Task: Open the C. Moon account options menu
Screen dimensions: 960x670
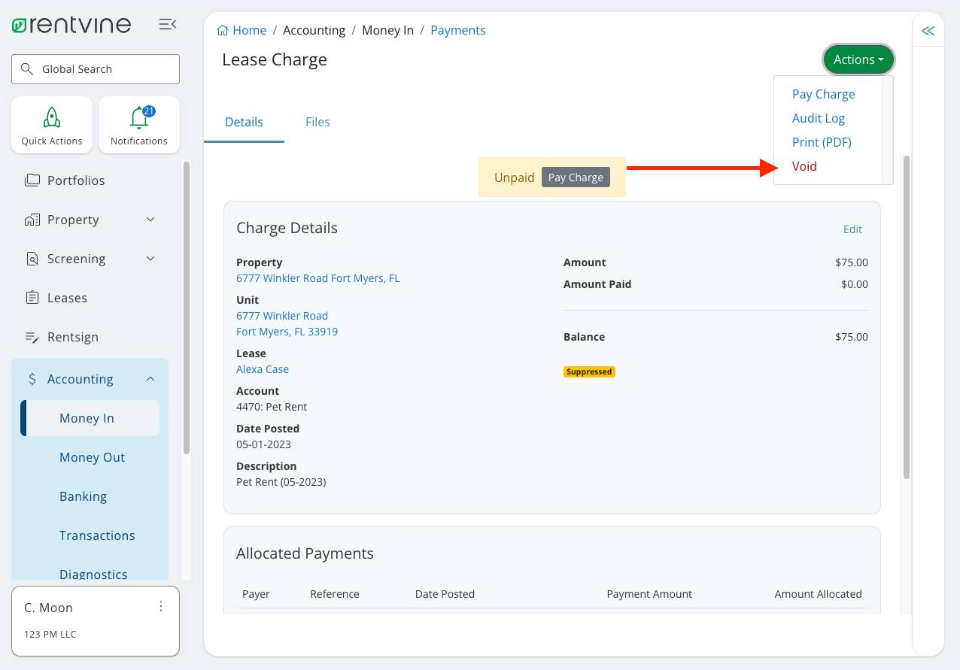Action: pos(160,606)
